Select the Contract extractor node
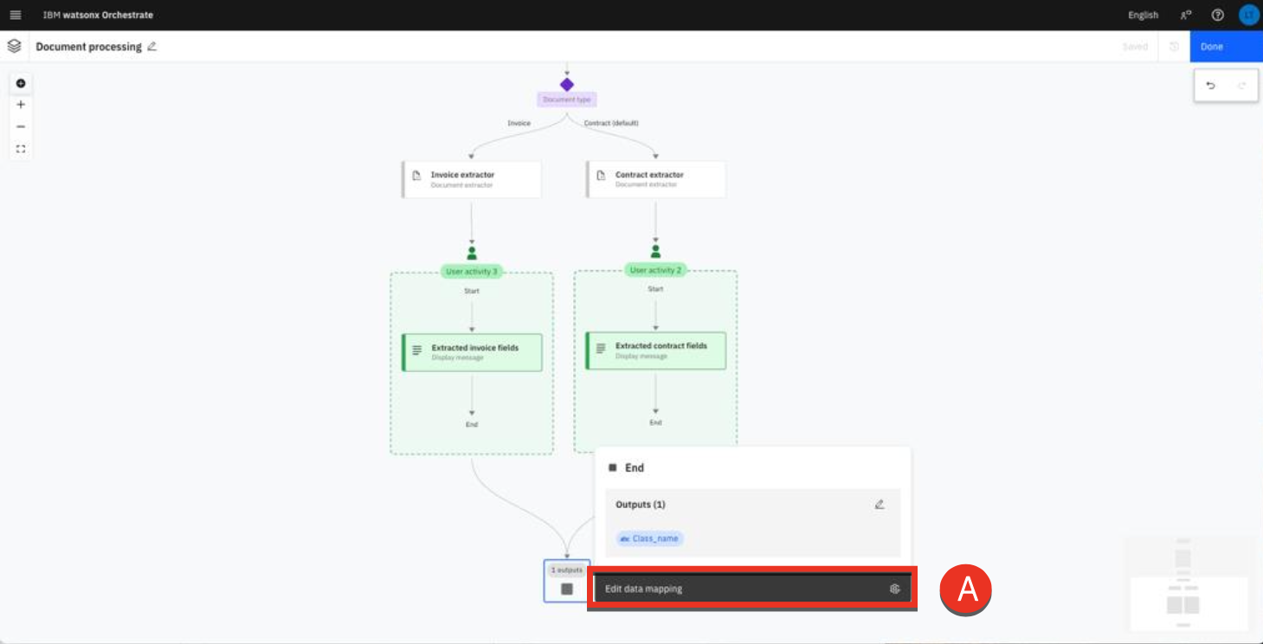1263x644 pixels. (656, 179)
